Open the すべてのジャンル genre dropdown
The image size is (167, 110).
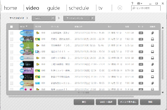pyautogui.click(x=79, y=18)
